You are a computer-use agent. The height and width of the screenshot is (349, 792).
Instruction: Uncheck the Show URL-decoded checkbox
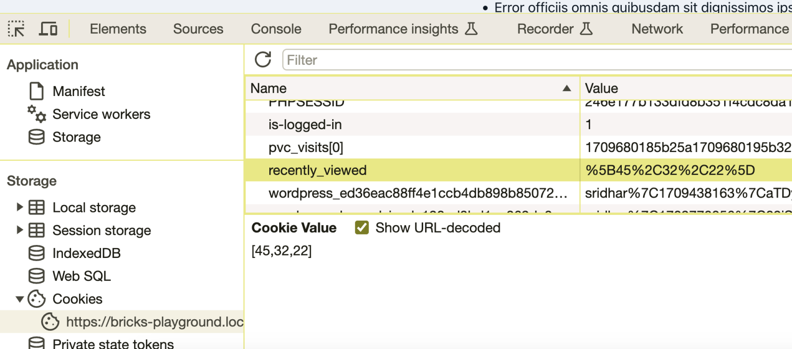[x=362, y=228]
